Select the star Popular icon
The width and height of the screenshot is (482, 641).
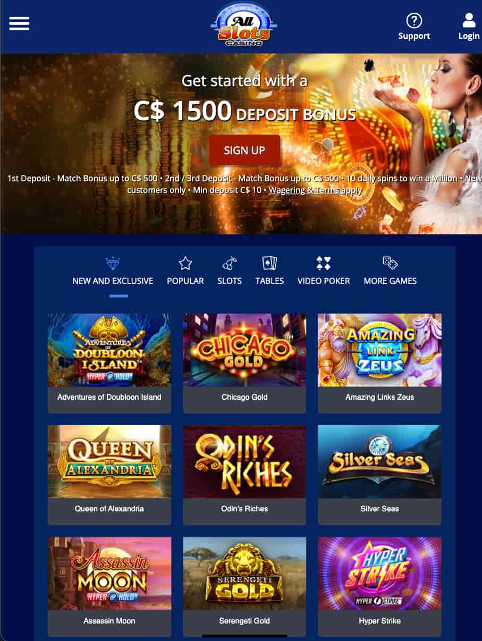click(x=185, y=263)
